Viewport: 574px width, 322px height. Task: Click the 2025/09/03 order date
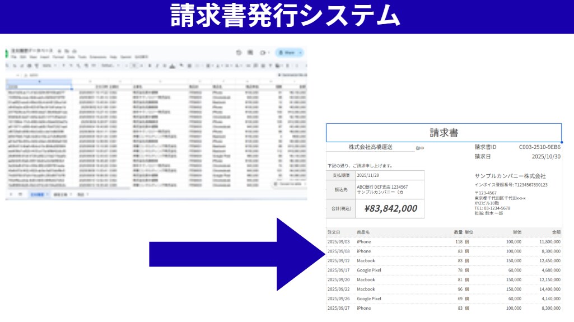[338, 242]
